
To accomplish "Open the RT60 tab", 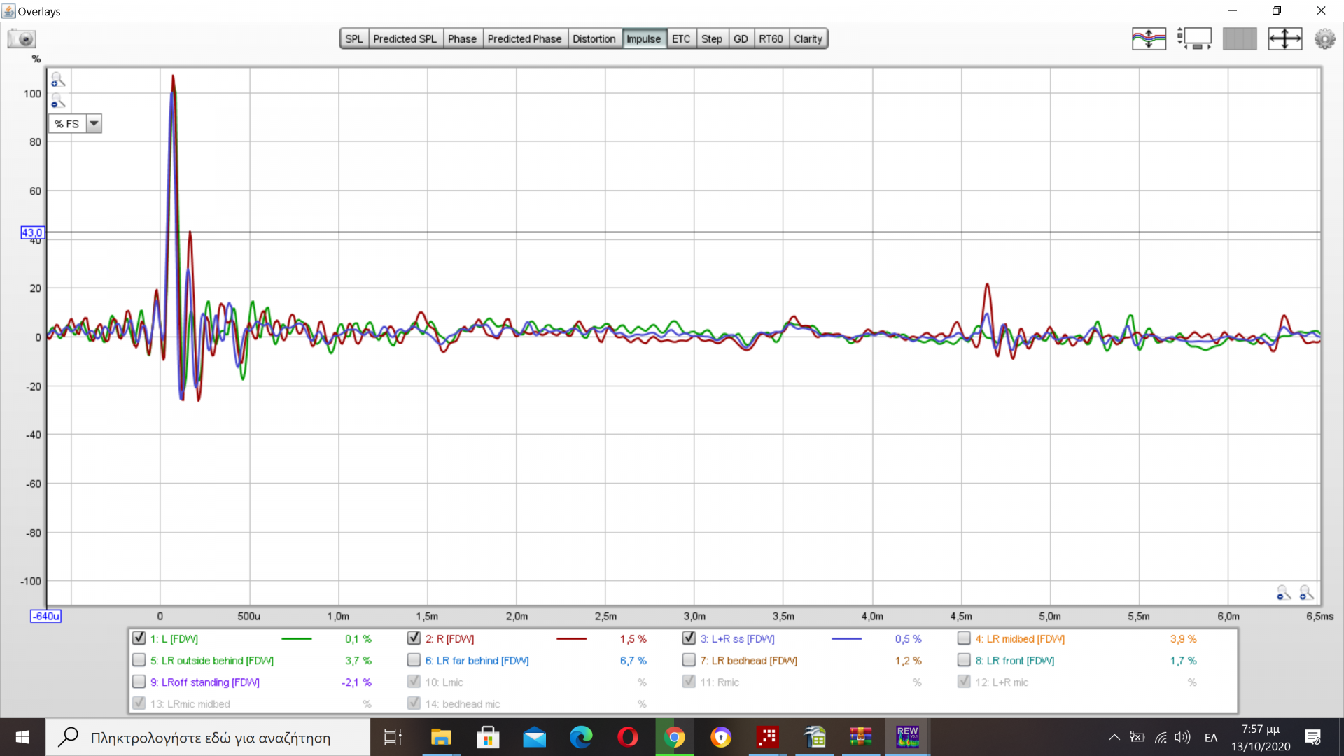I will pos(771,39).
